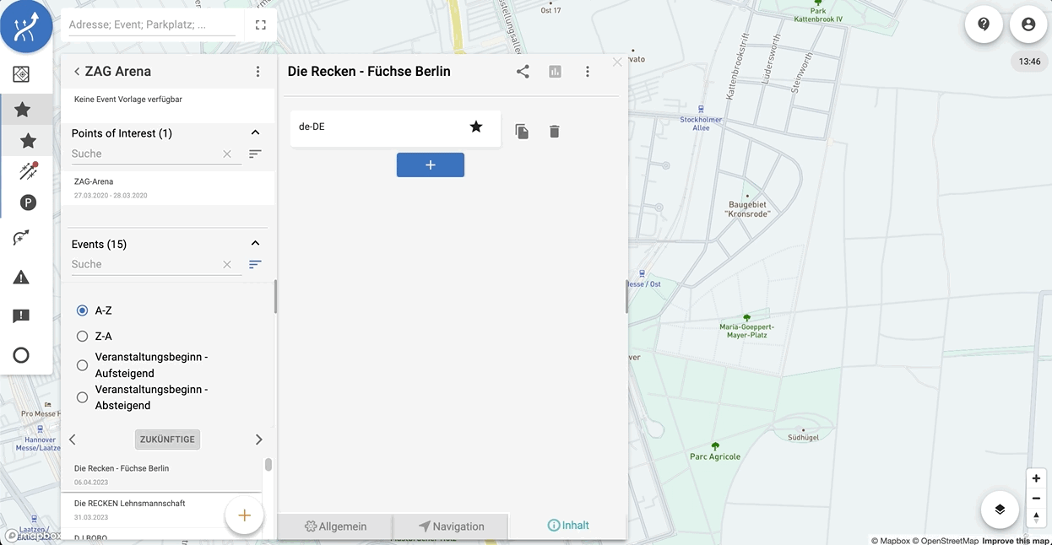
Task: Close the event detail panel
Action: click(x=617, y=62)
